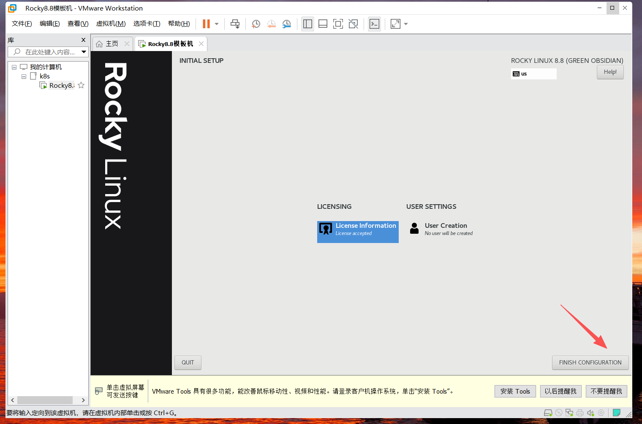Click the round device icon after the sound icon

[601, 413]
